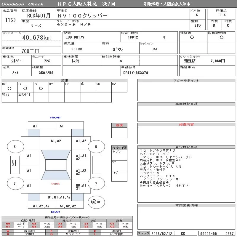
Task: Click the 40,678km mileage field
Action: 37,38
